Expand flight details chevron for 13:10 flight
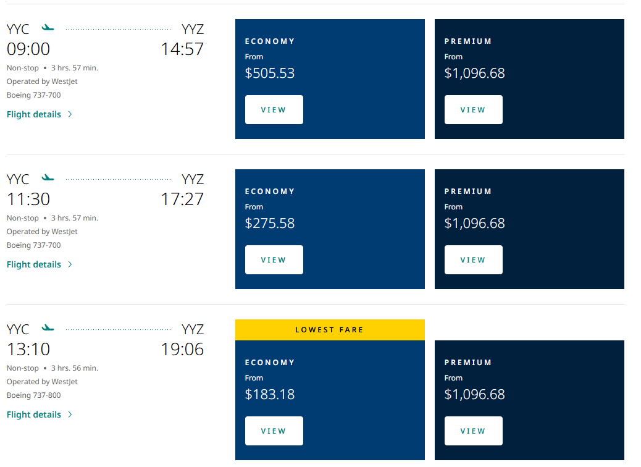 (x=70, y=414)
